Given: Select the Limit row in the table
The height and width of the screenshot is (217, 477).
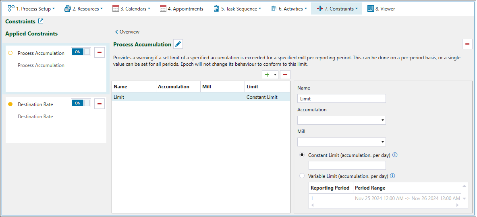Looking at the screenshot, I should click(x=201, y=97).
